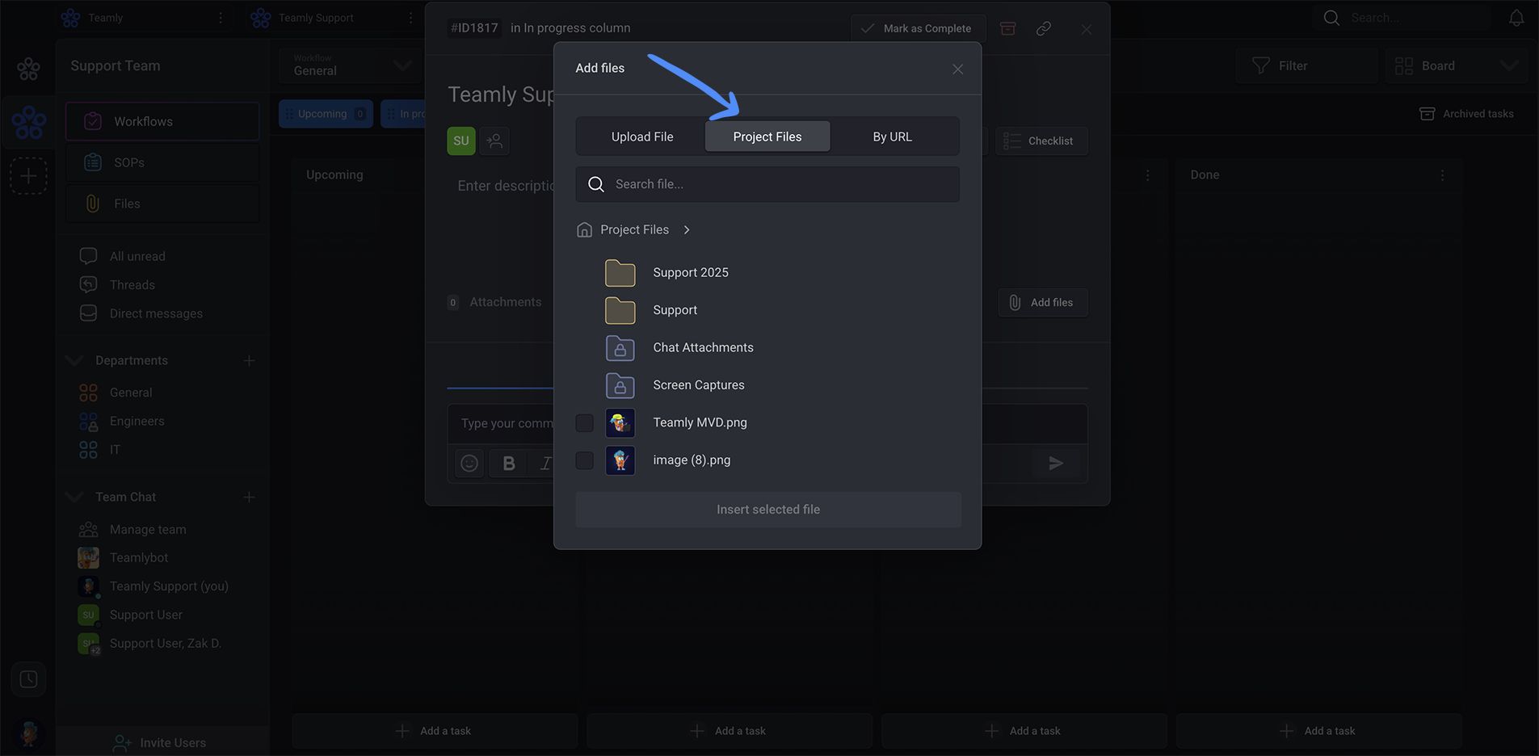
Task: Click the Upcoming status tab
Action: (326, 114)
